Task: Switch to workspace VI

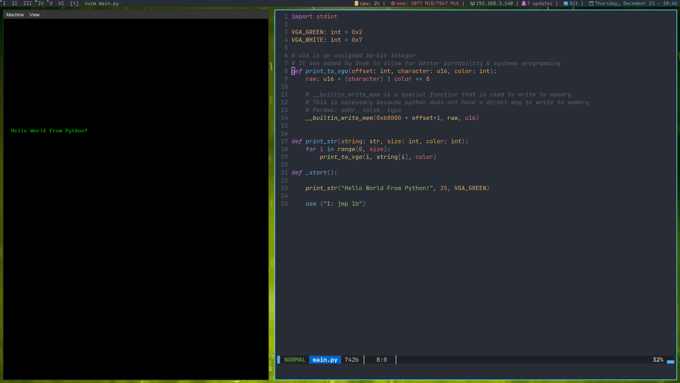Action: point(61,3)
